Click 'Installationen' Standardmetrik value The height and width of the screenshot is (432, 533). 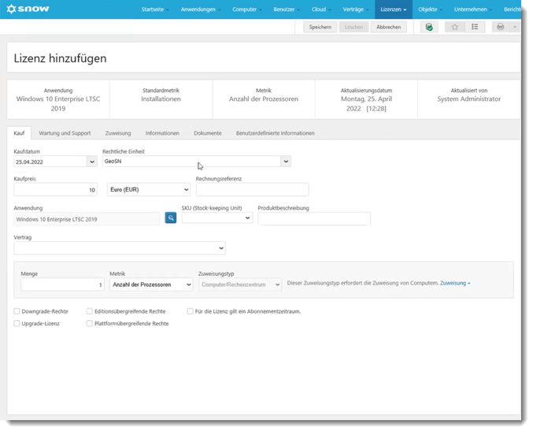click(x=161, y=99)
